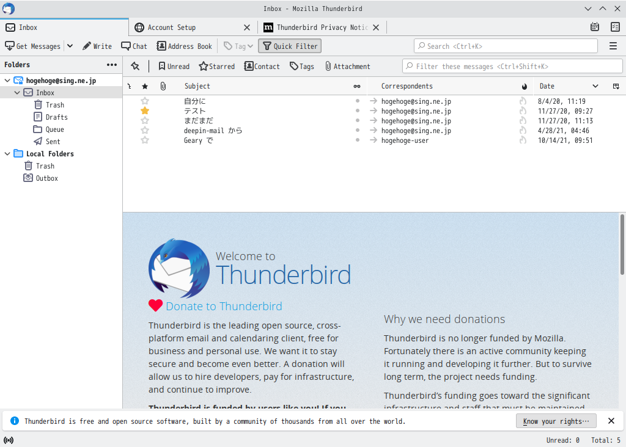Click the online status icon in status bar
Viewport: 626px width, 447px height.
tap(9, 440)
